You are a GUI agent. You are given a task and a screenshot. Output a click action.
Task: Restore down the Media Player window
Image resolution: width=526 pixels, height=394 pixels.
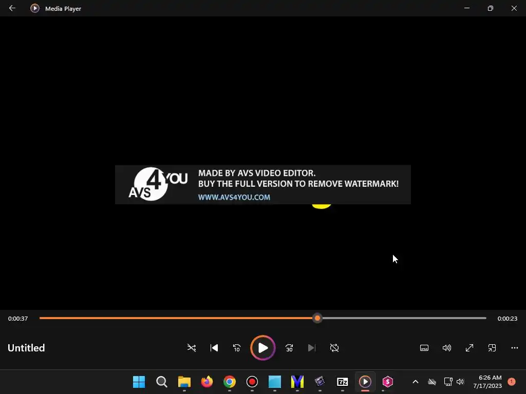point(491,8)
